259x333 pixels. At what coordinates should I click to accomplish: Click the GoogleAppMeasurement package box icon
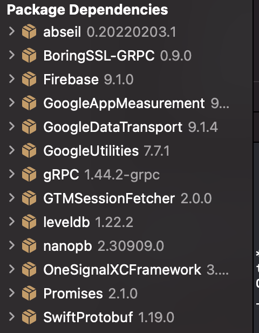coord(29,103)
